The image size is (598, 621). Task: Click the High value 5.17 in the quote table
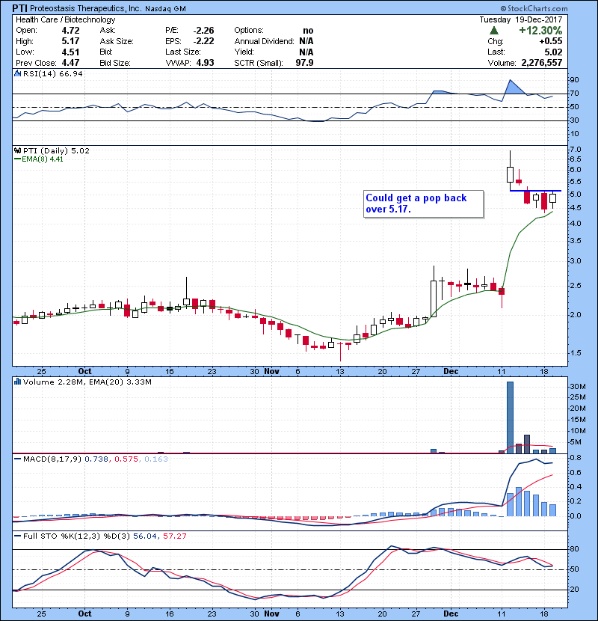click(70, 41)
